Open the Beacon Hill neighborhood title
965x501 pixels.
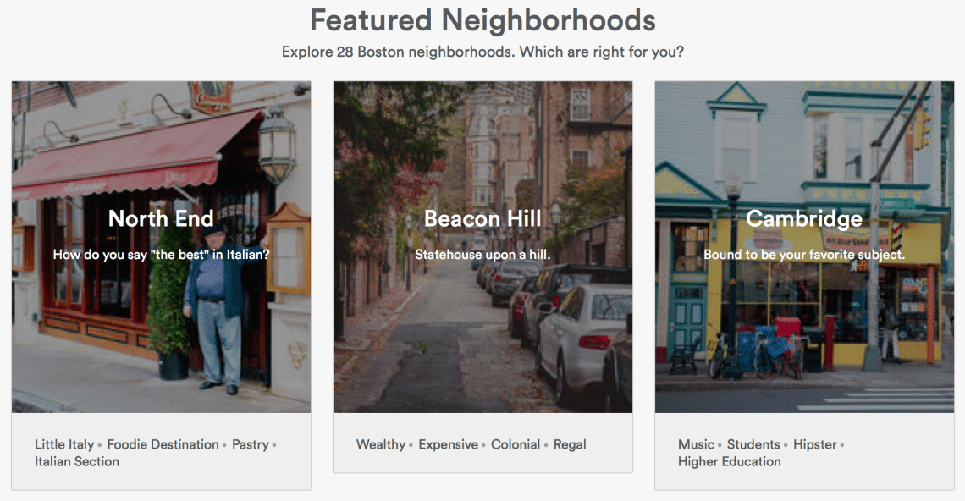(x=482, y=219)
